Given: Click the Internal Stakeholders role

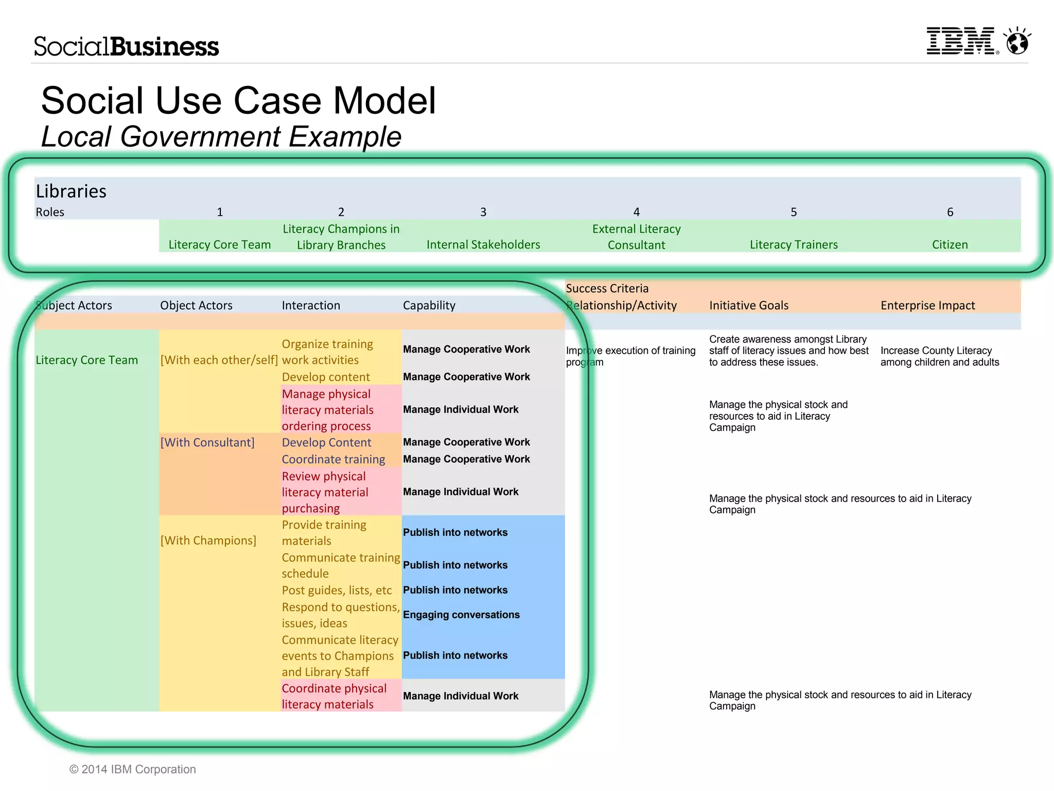Looking at the screenshot, I should pos(483,245).
